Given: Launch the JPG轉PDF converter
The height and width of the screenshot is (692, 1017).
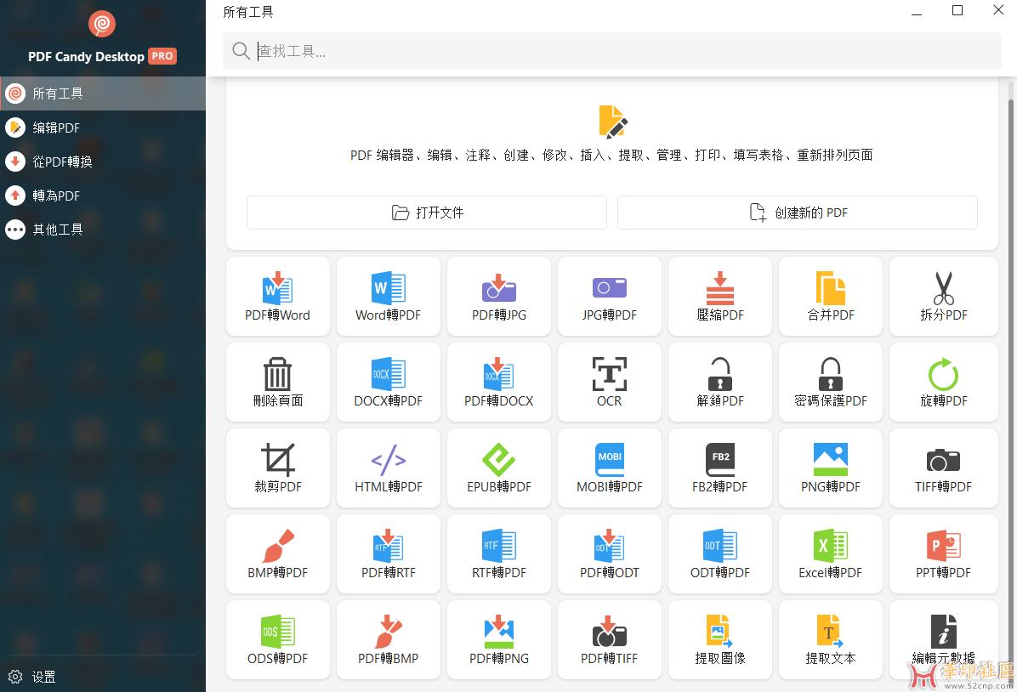Looking at the screenshot, I should (x=609, y=297).
